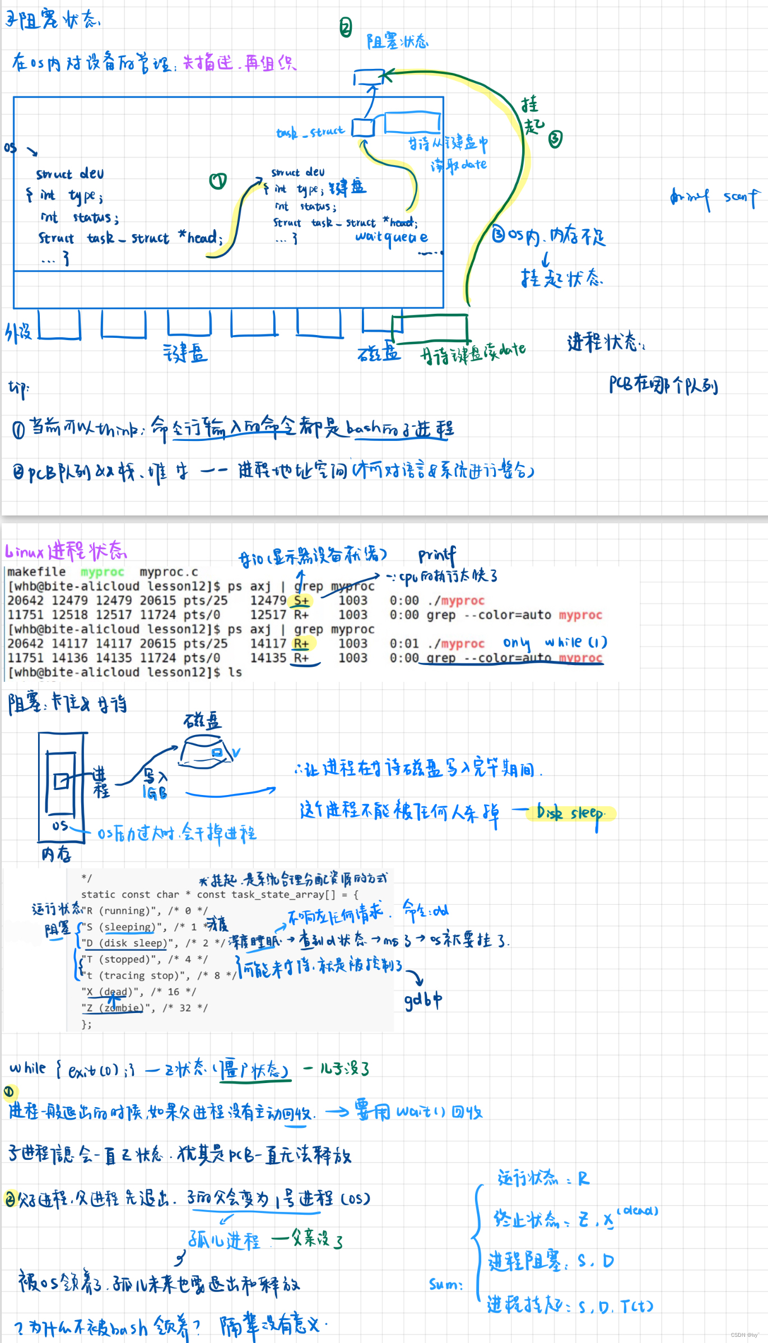Select the CPU time value "0:01"

(x=404, y=644)
